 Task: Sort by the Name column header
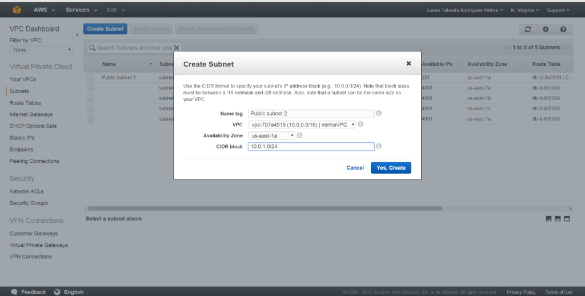[109, 64]
